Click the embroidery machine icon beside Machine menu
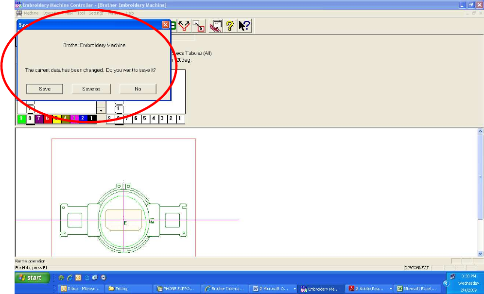484x294 pixels. click(x=19, y=13)
